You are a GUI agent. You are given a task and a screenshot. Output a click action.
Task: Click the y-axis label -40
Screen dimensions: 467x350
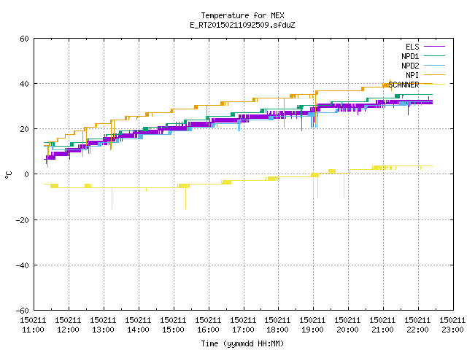(x=23, y=265)
